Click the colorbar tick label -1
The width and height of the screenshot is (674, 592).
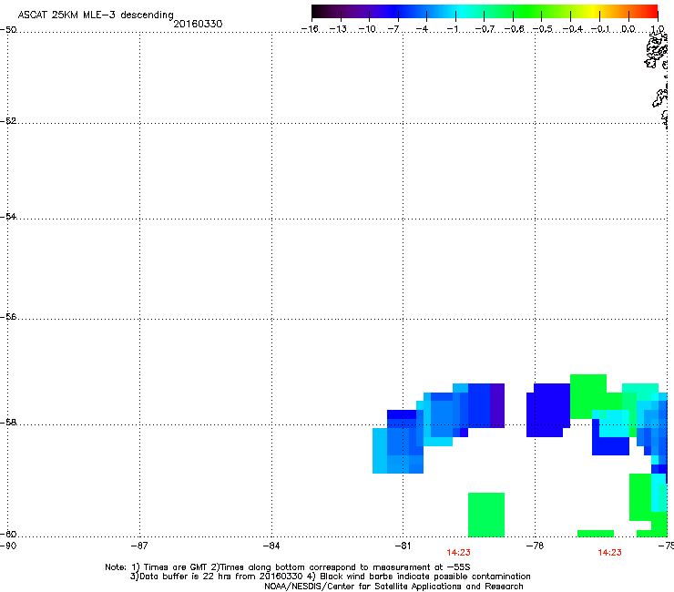pos(452,29)
